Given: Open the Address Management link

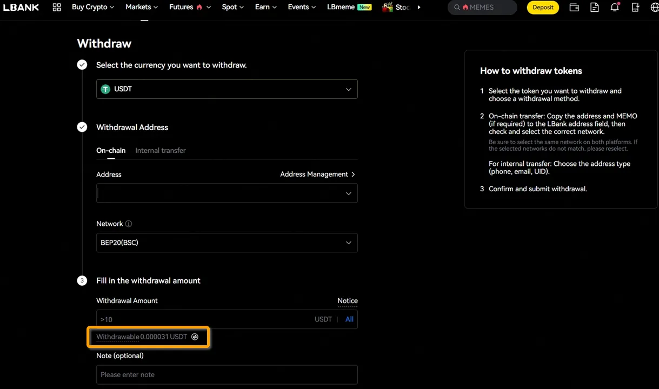Looking at the screenshot, I should [317, 175].
